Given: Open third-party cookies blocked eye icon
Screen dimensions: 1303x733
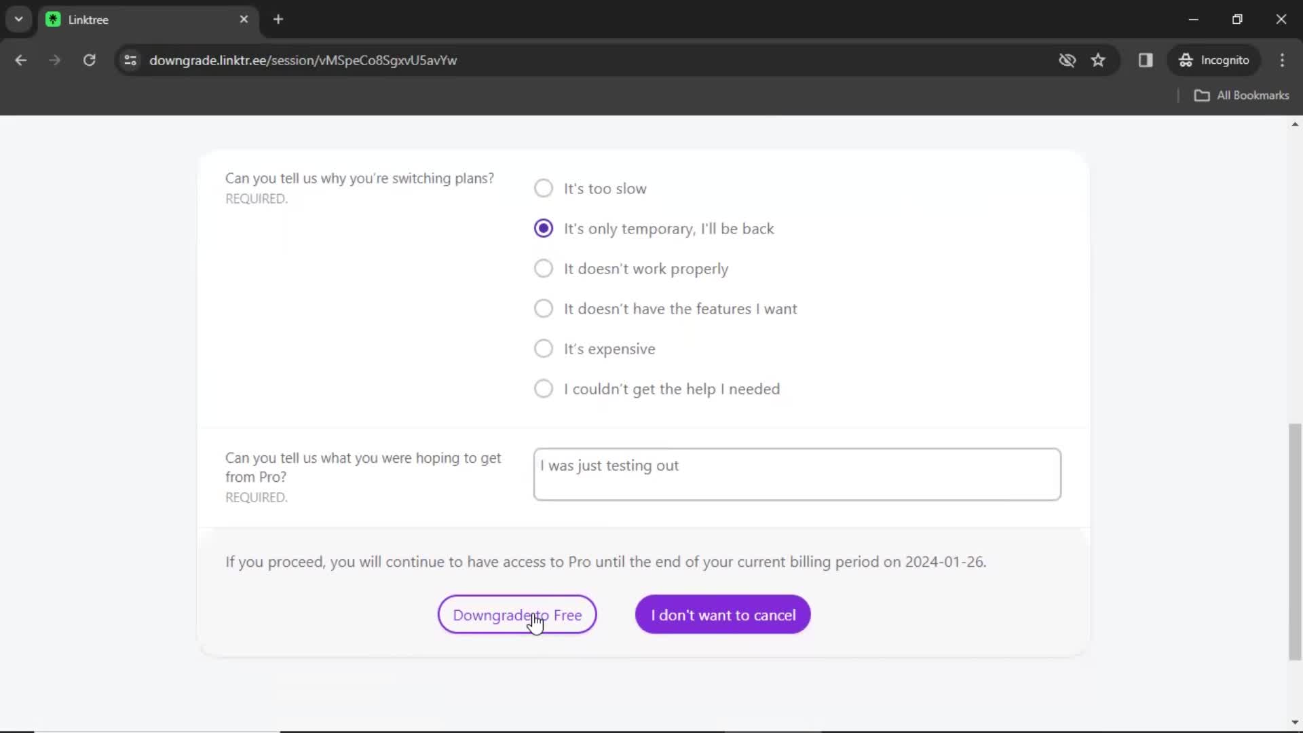Looking at the screenshot, I should tap(1067, 60).
